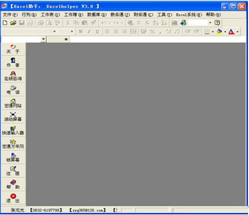
Task: Apply underline formatting
Action: [x=98, y=31]
